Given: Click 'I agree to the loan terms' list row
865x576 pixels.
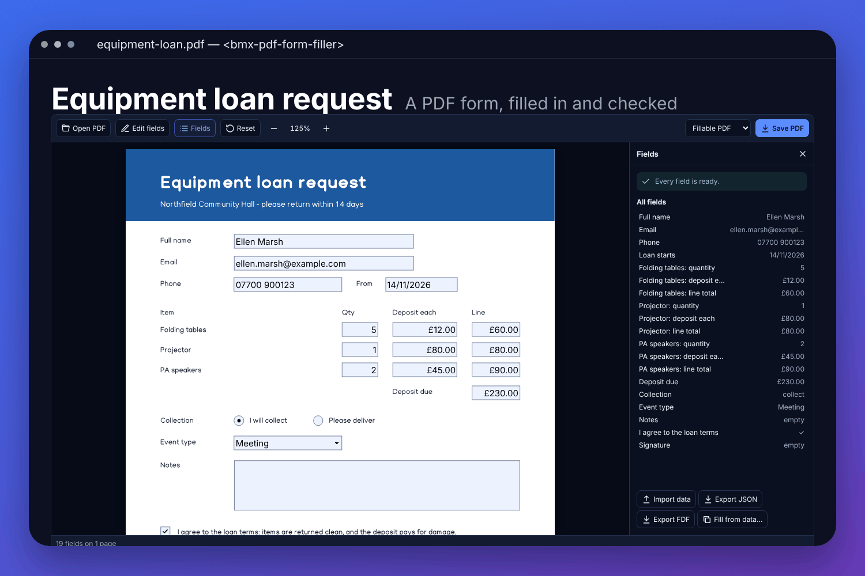Looking at the screenshot, I should [721, 433].
